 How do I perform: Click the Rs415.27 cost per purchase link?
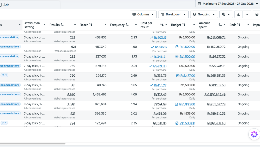[160, 85]
